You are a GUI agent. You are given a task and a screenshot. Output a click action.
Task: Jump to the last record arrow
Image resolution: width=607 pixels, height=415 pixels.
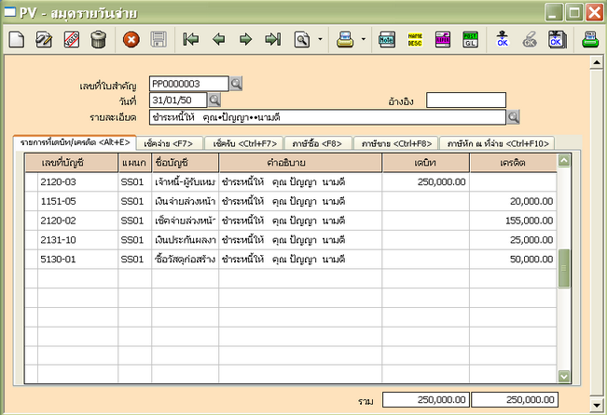click(x=273, y=39)
